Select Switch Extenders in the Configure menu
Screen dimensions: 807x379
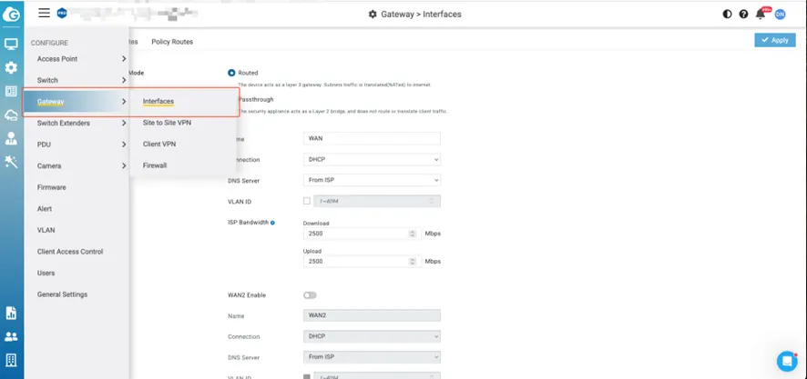click(64, 124)
